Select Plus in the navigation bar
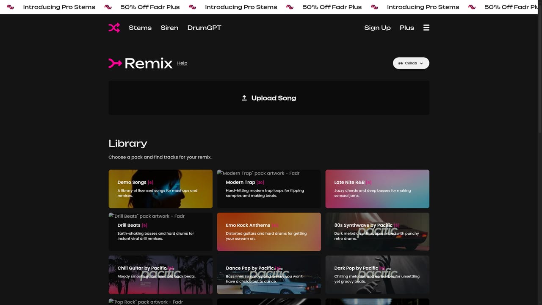The height and width of the screenshot is (305, 542). 407,28
